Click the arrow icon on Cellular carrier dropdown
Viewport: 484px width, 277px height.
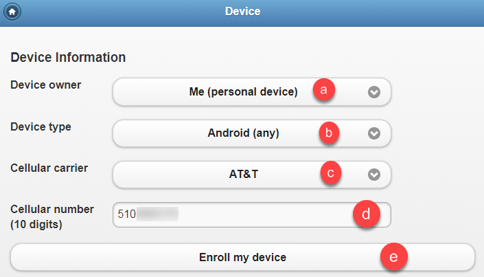[x=373, y=175]
